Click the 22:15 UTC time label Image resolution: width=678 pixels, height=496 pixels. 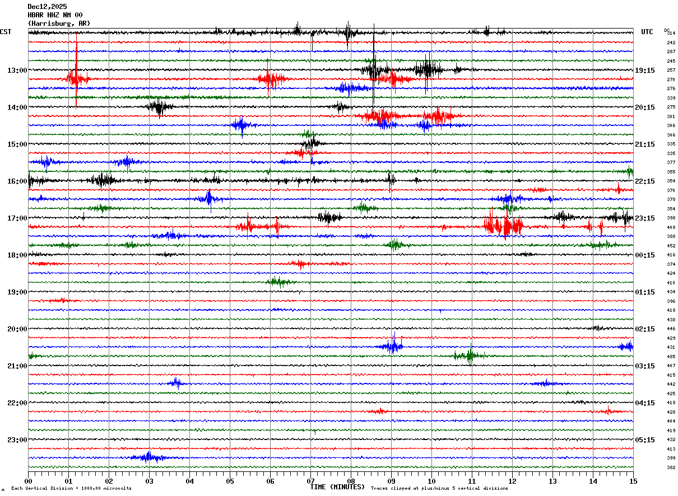(x=645, y=181)
